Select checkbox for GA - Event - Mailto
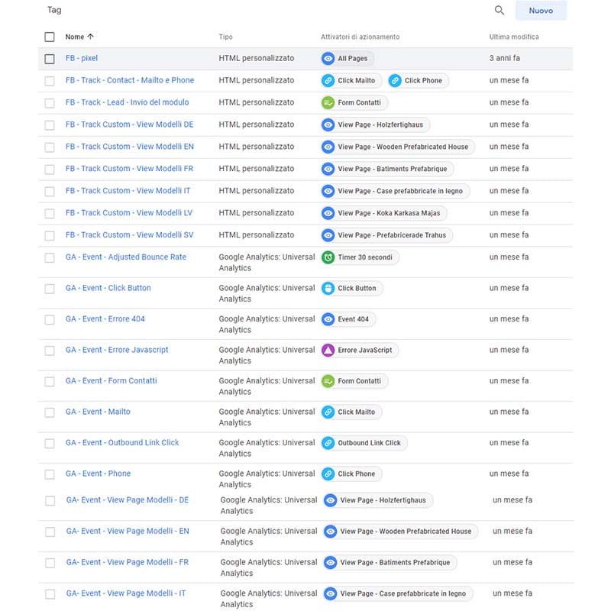Screen dimensions: 611x611 pyautogui.click(x=50, y=412)
